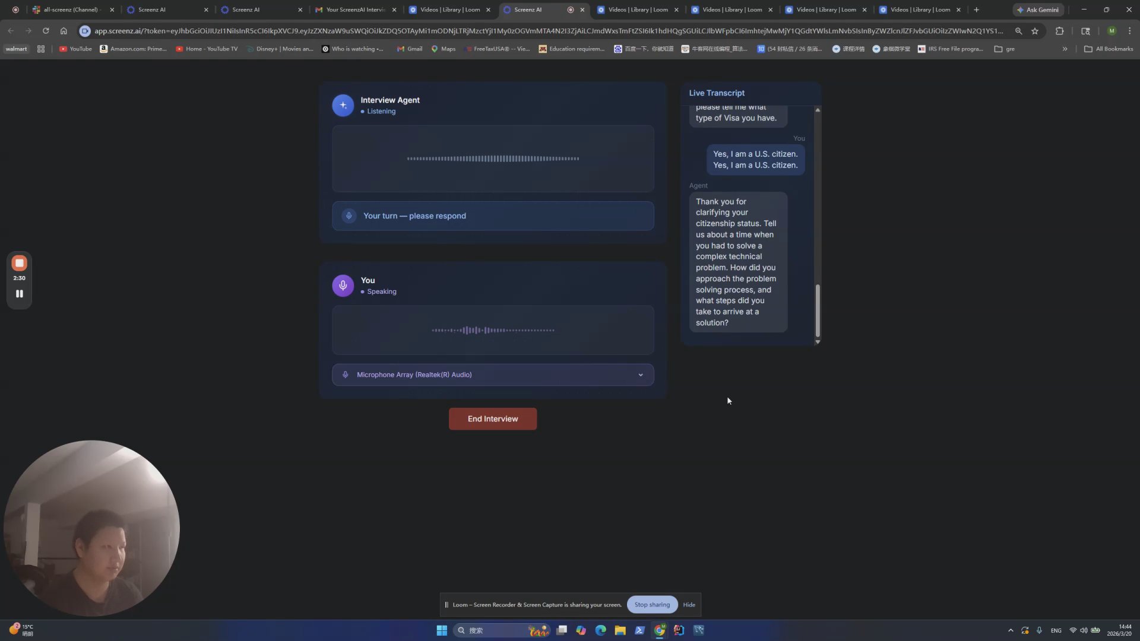Image resolution: width=1140 pixels, height=641 pixels.
Task: Expand the Microphone Array device dropdown
Action: (641, 375)
